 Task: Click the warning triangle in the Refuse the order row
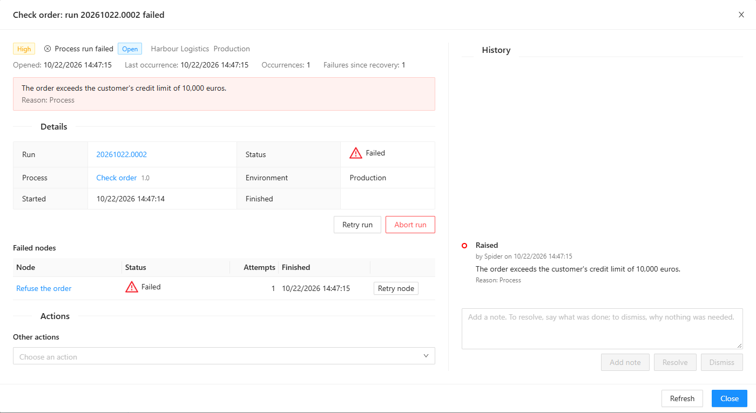pyautogui.click(x=132, y=287)
